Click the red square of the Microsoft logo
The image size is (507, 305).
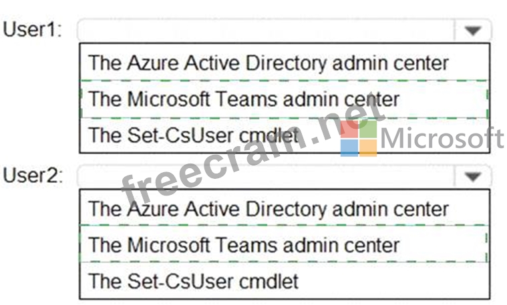349,129
